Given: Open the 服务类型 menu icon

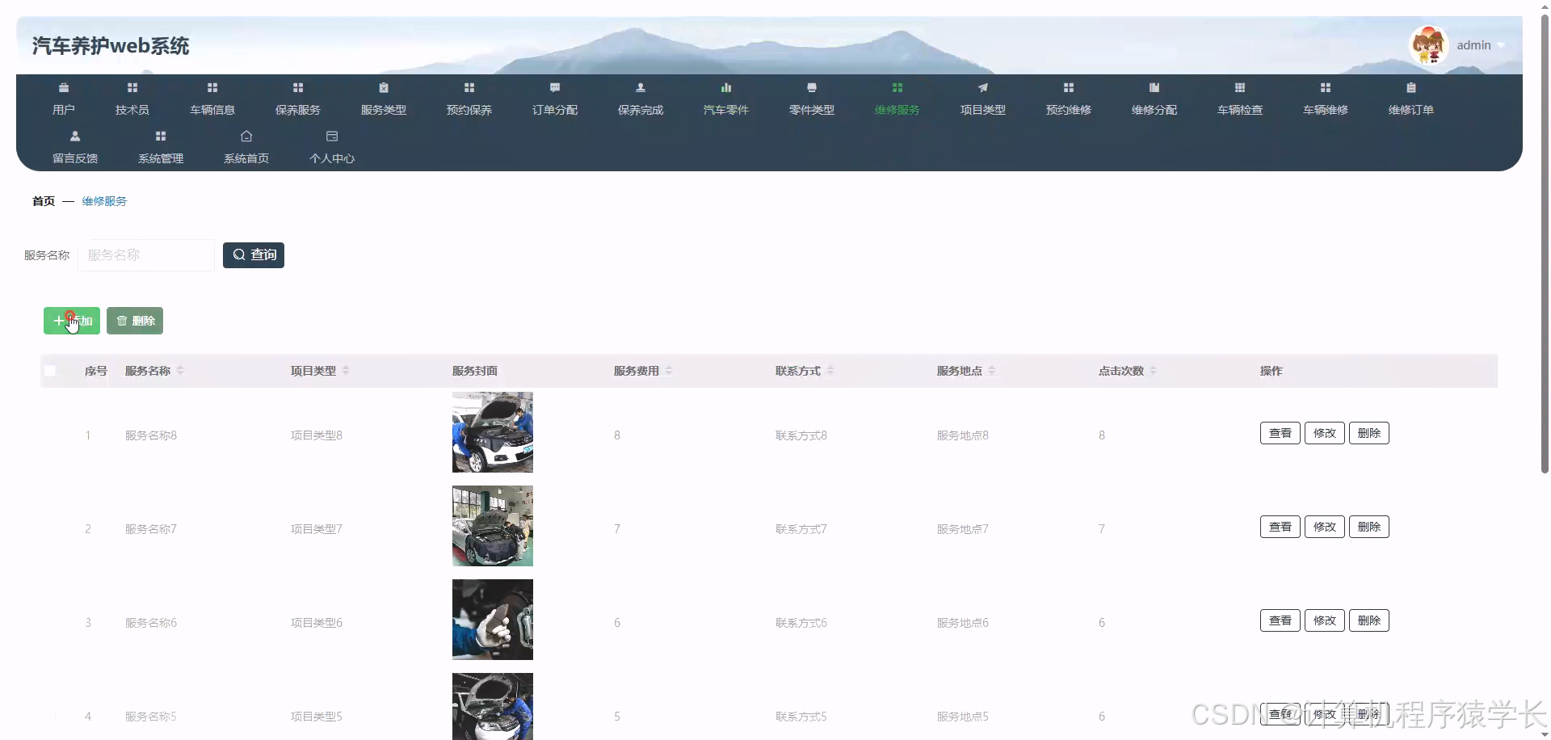Looking at the screenshot, I should pos(384,87).
